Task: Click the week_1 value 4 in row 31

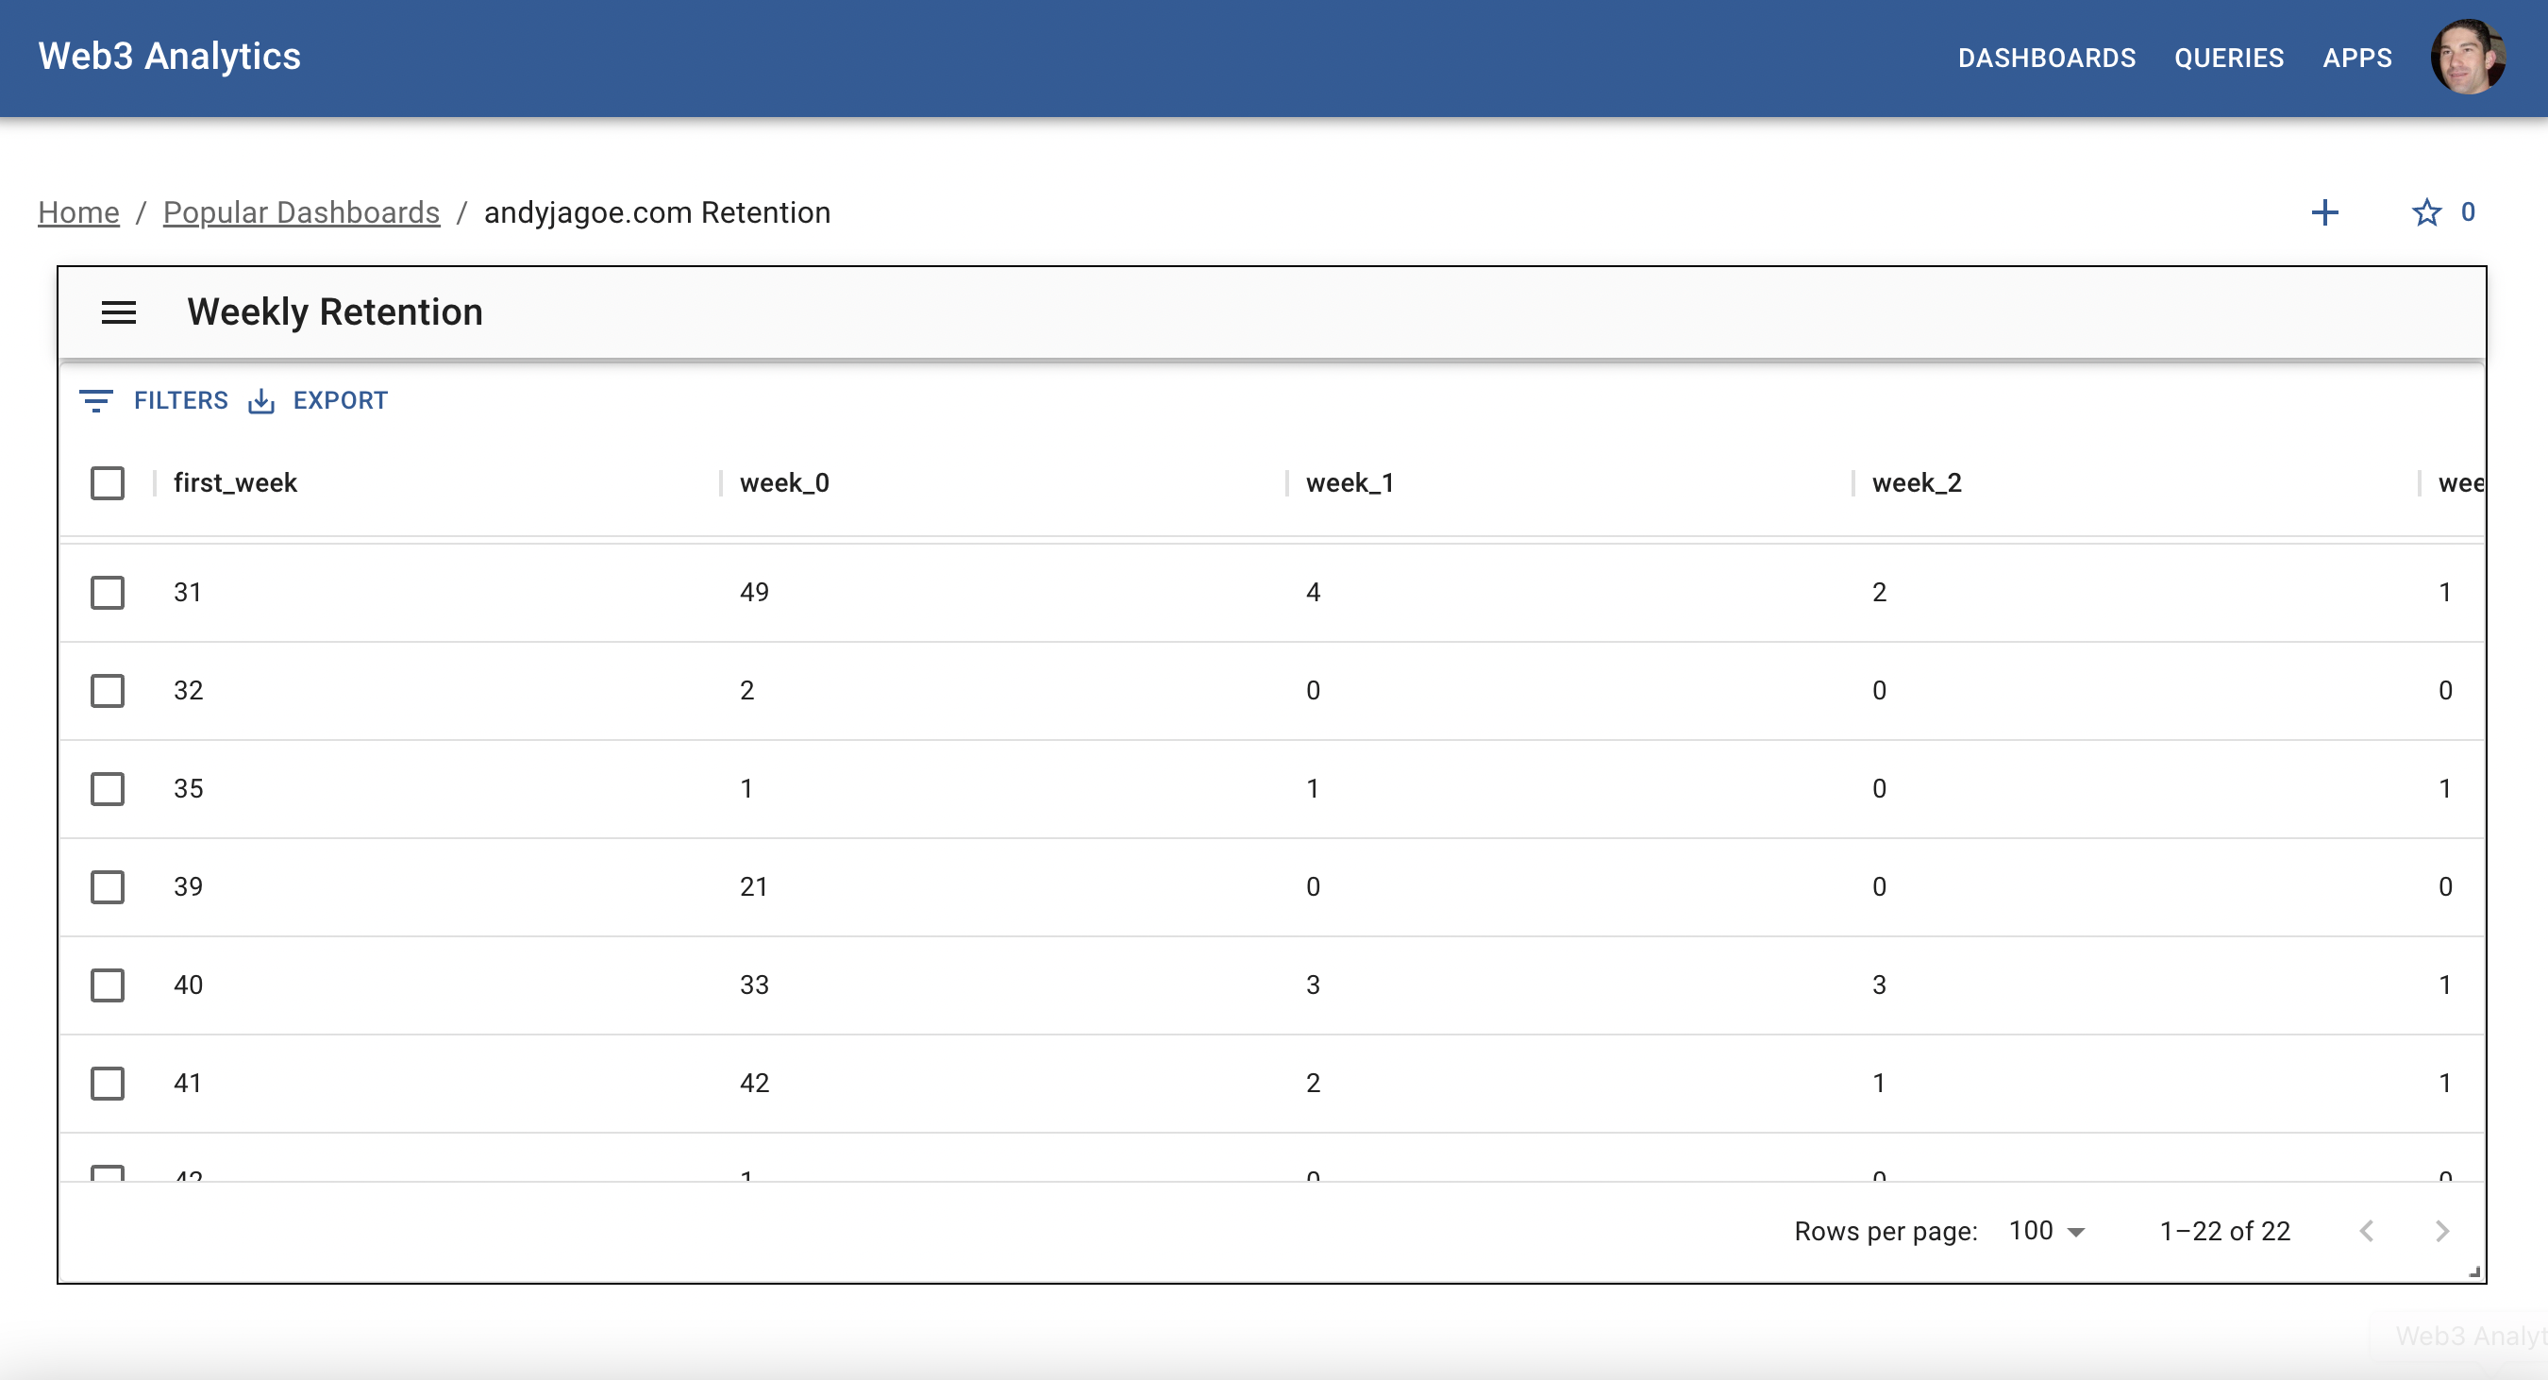Action: pyautogui.click(x=1313, y=593)
